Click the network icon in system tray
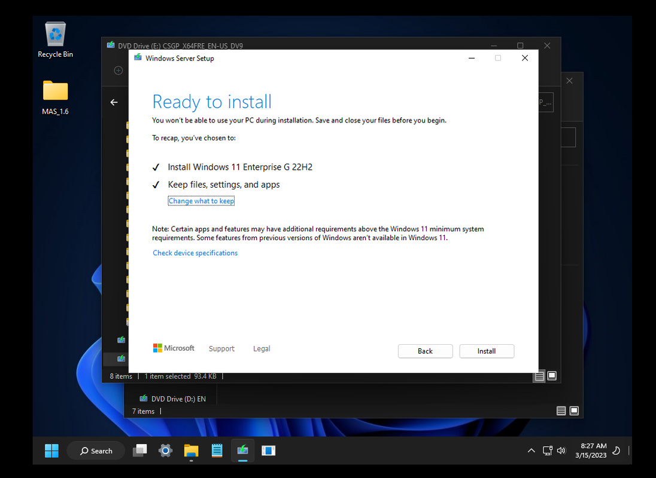Screen dimensions: 656x478 (x=547, y=451)
